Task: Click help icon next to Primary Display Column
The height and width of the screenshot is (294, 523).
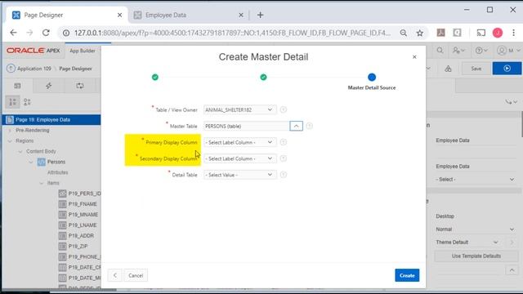Action: pyautogui.click(x=284, y=142)
